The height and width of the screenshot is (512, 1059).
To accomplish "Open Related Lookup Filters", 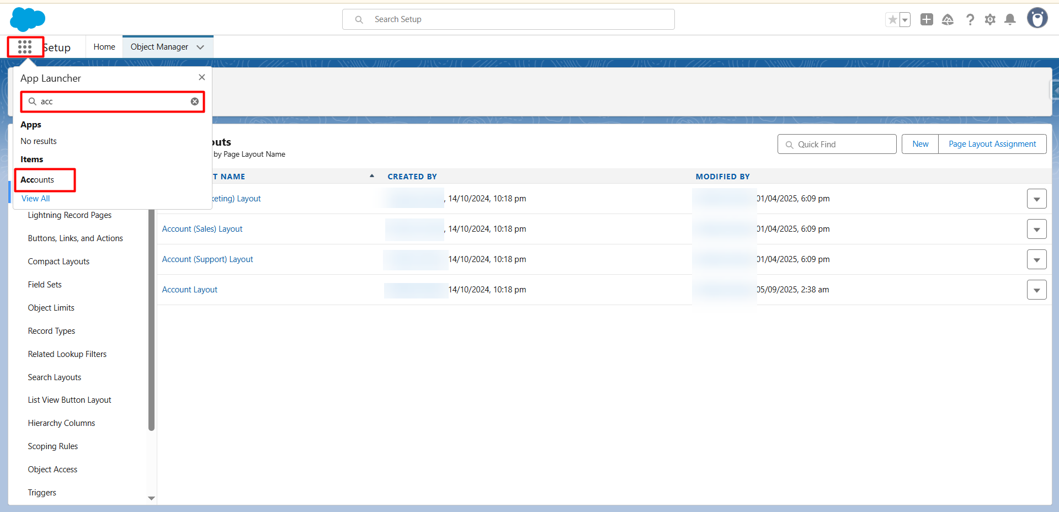I will pos(67,354).
